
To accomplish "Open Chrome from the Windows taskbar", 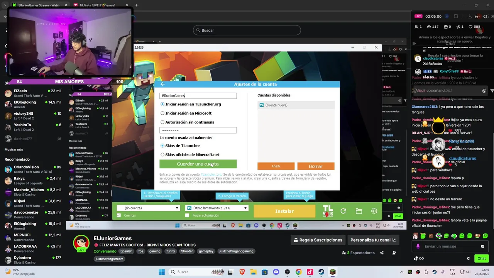I will pos(298,272).
